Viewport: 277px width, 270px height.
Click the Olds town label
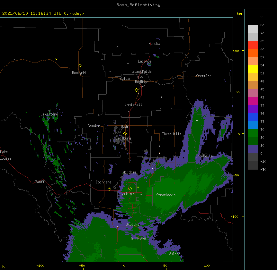tap(125, 126)
